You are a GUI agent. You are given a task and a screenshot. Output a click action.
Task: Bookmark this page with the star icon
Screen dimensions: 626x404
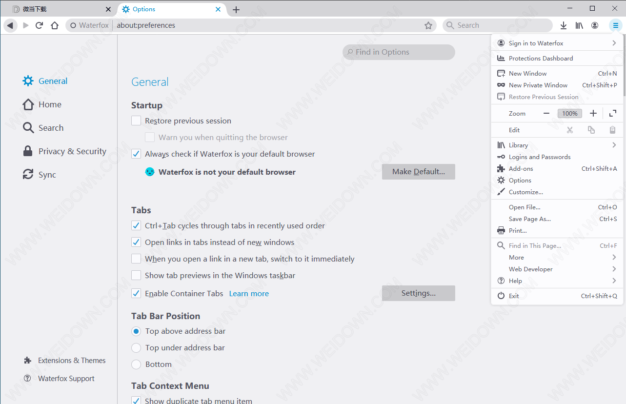coord(428,25)
